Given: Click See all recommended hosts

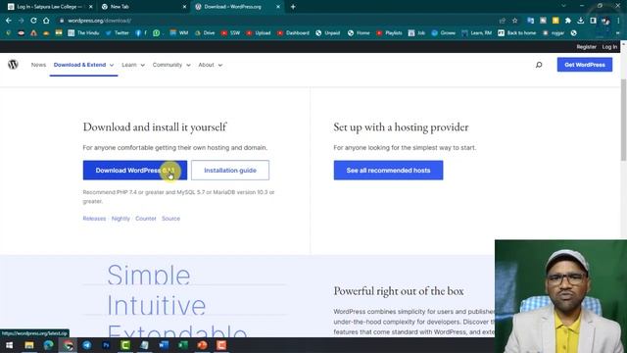Looking at the screenshot, I should click(x=388, y=170).
